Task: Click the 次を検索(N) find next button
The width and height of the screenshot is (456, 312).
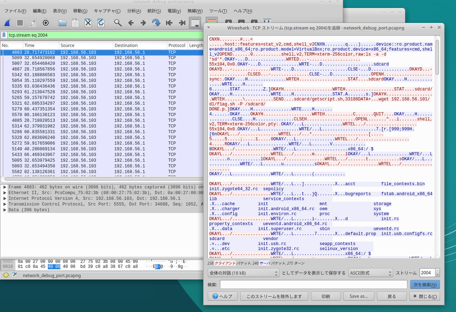Action: (425, 284)
